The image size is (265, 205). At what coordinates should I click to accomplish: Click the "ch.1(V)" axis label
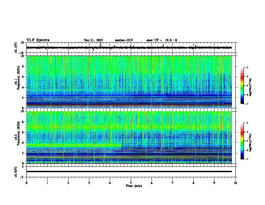(x=16, y=48)
